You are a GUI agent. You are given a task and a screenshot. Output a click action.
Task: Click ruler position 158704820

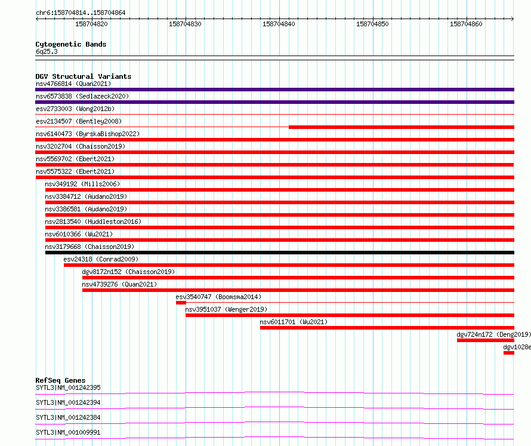91,24
